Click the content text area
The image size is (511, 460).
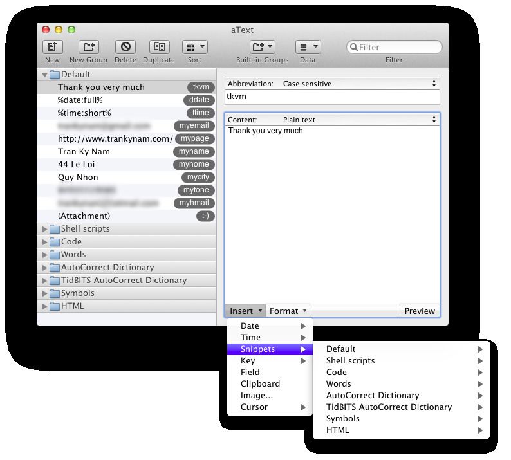point(332,215)
